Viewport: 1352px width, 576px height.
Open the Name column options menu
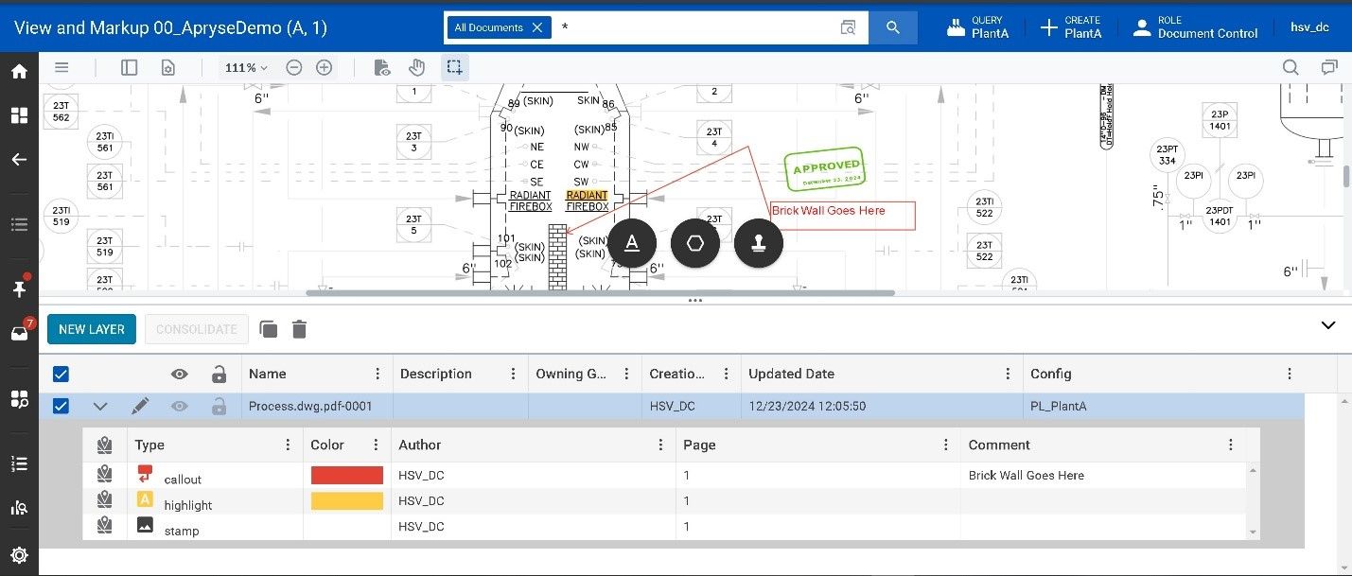click(378, 374)
